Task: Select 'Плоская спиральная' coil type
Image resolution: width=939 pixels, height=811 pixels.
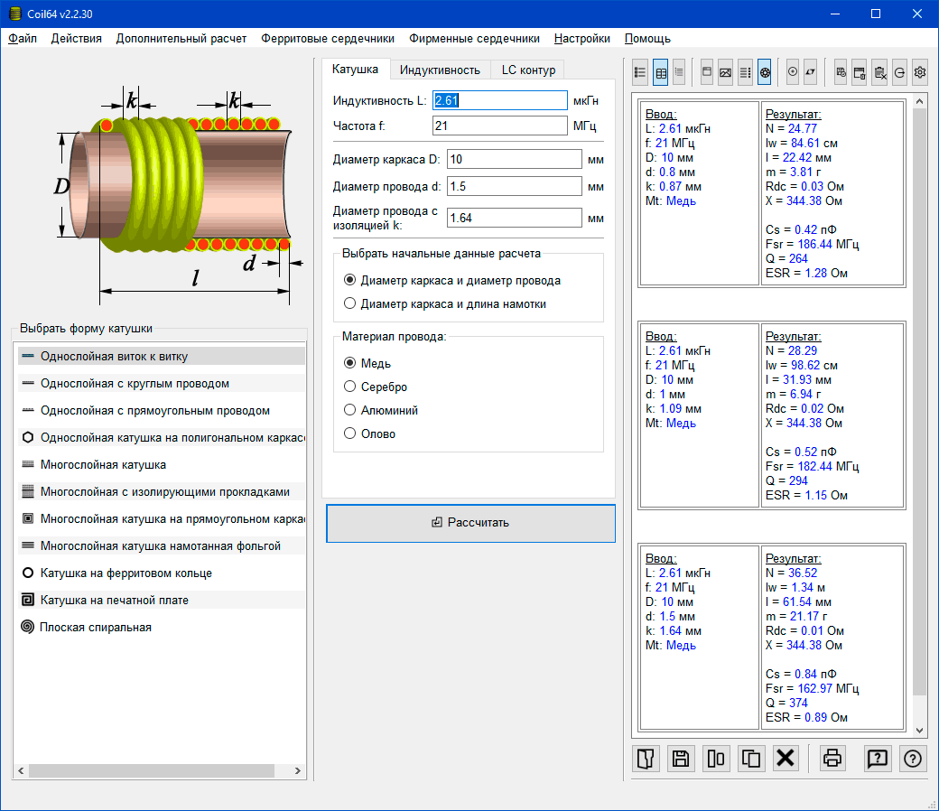Action: coord(162,627)
